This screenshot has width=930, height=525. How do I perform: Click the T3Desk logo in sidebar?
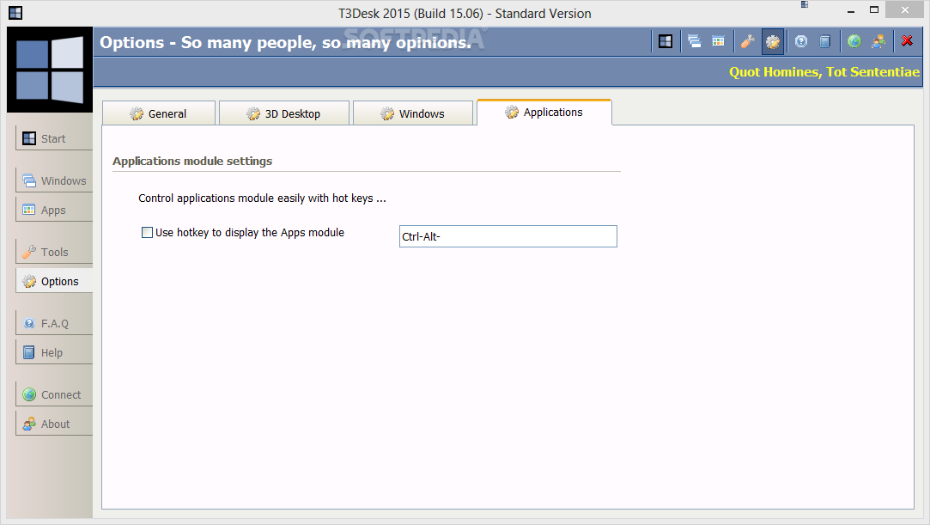(50, 70)
